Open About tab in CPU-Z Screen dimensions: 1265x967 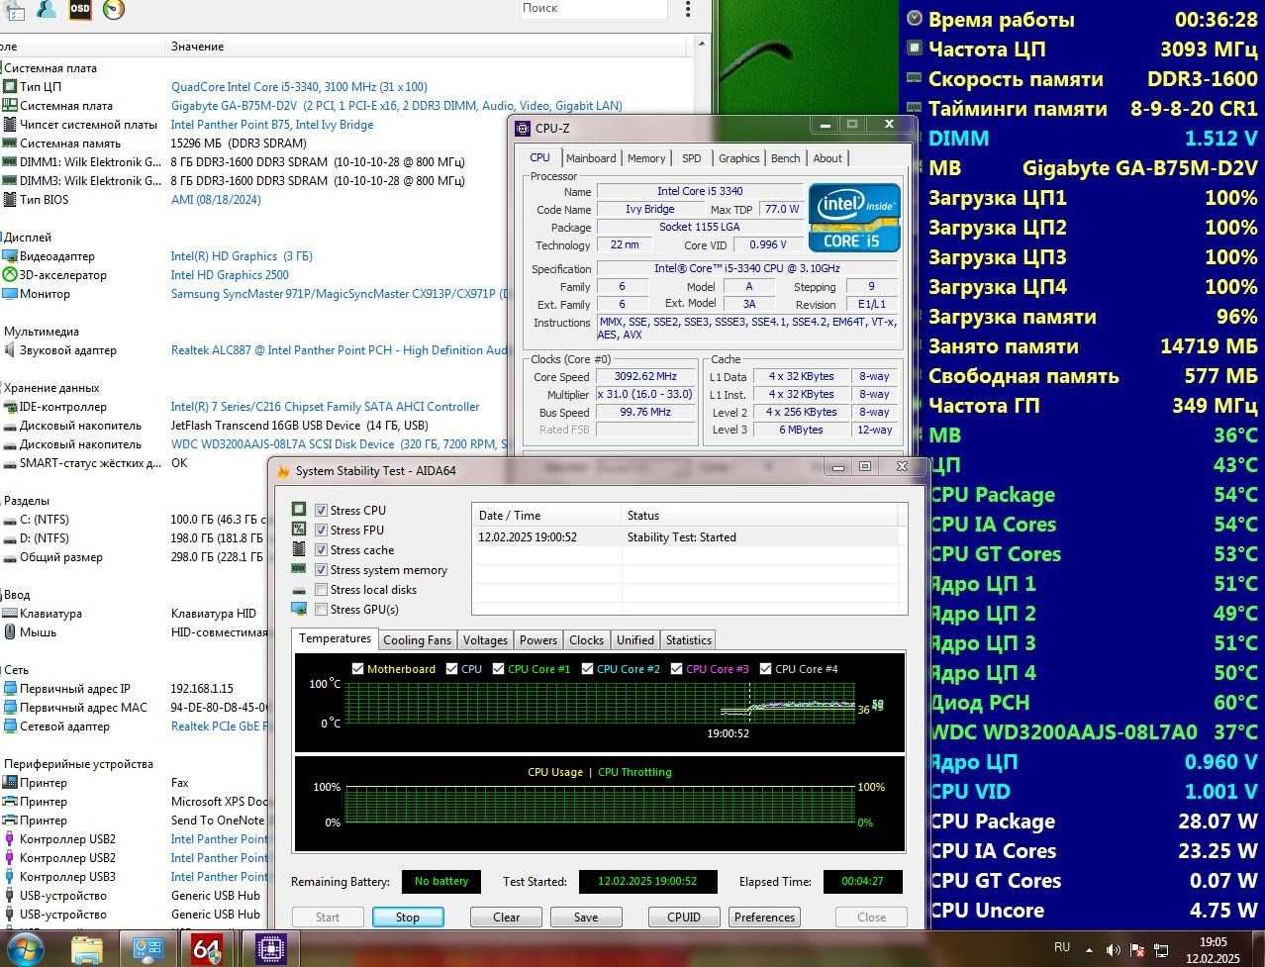pos(827,158)
